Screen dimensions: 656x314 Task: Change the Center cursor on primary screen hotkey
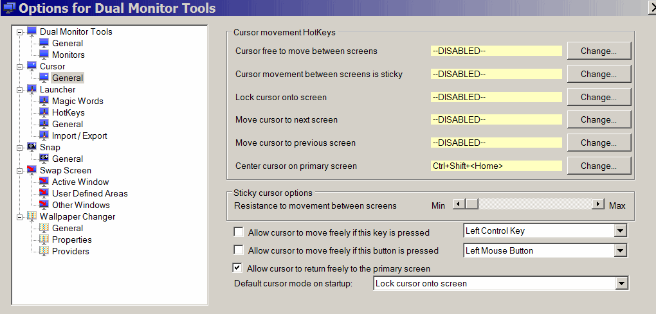[598, 166]
